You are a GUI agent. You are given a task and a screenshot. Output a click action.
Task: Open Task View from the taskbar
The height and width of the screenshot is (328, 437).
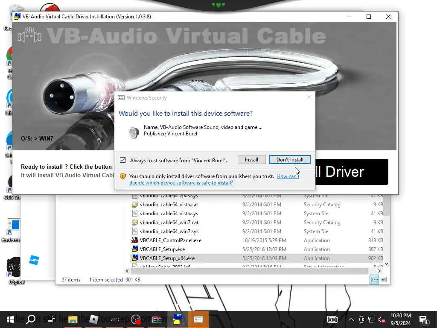point(51,319)
